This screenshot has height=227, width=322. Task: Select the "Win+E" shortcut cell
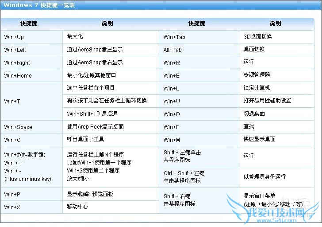coord(199,75)
